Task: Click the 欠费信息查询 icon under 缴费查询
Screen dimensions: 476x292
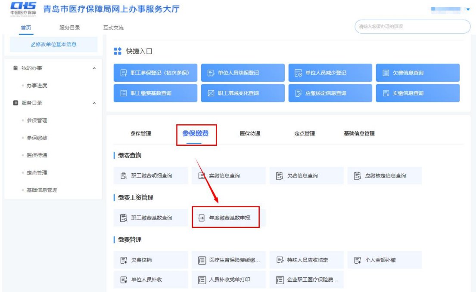Action: [x=280, y=176]
